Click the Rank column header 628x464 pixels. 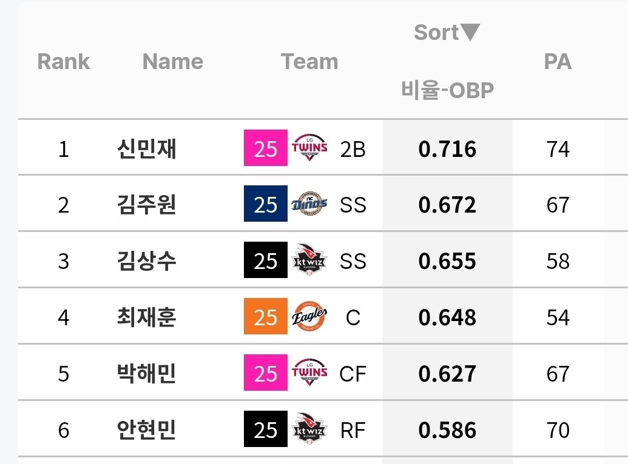64,61
